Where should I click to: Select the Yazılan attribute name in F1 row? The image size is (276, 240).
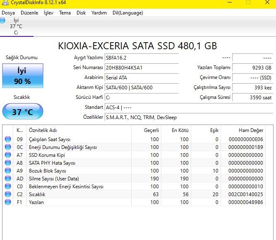point(36,202)
